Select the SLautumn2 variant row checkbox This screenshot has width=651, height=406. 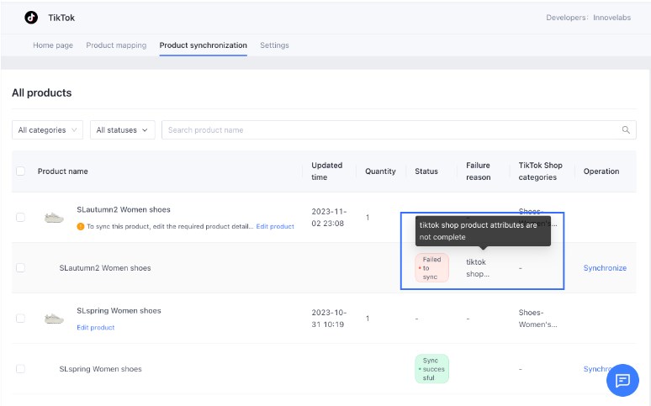point(21,268)
